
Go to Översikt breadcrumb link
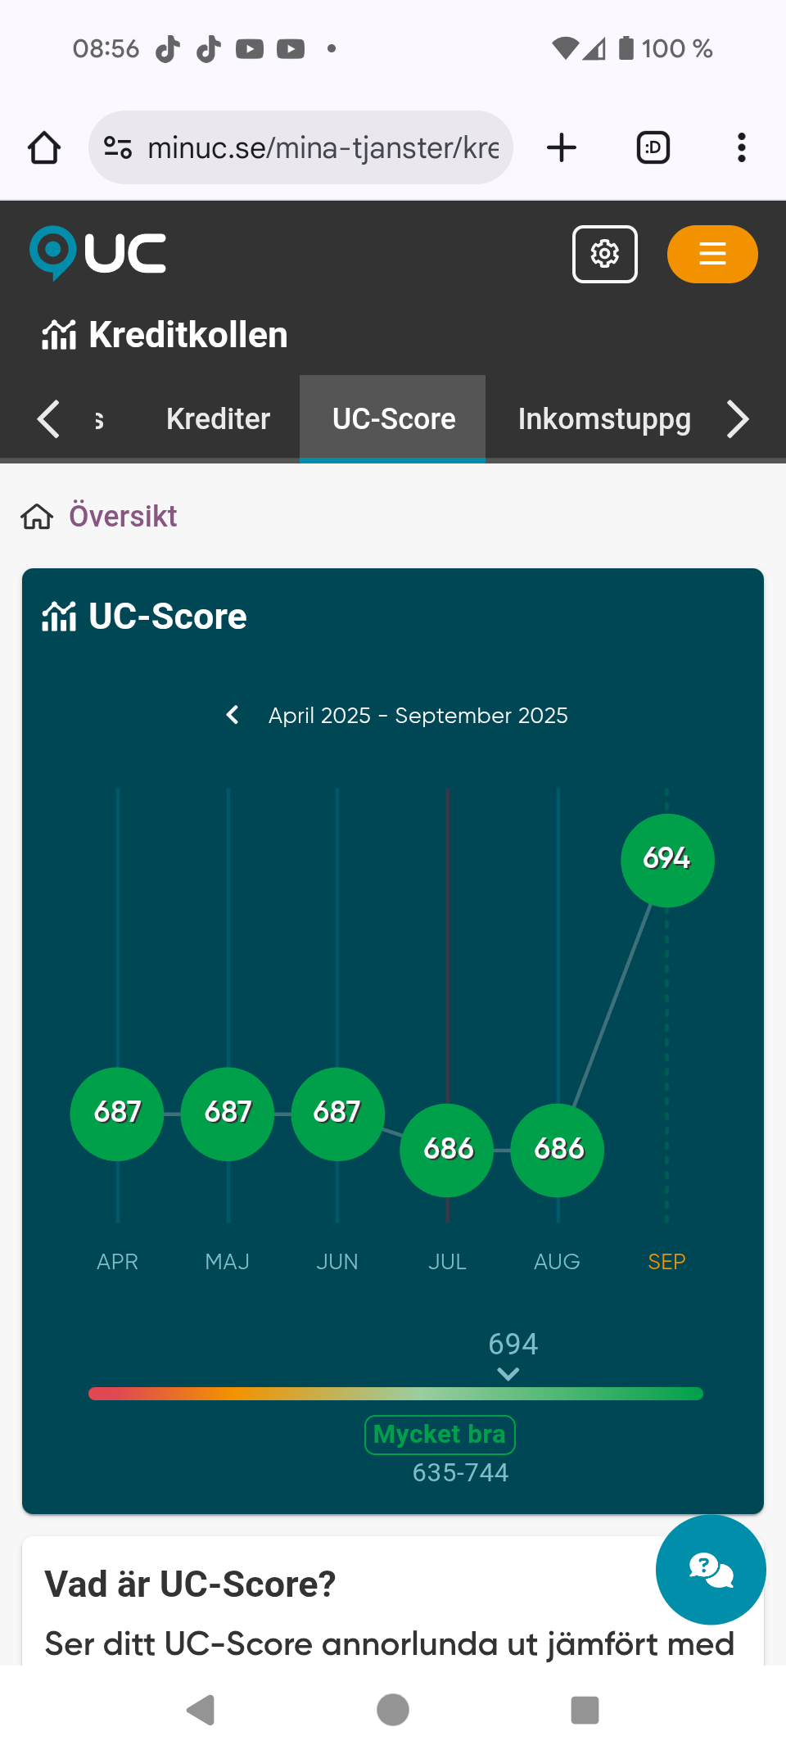click(123, 517)
